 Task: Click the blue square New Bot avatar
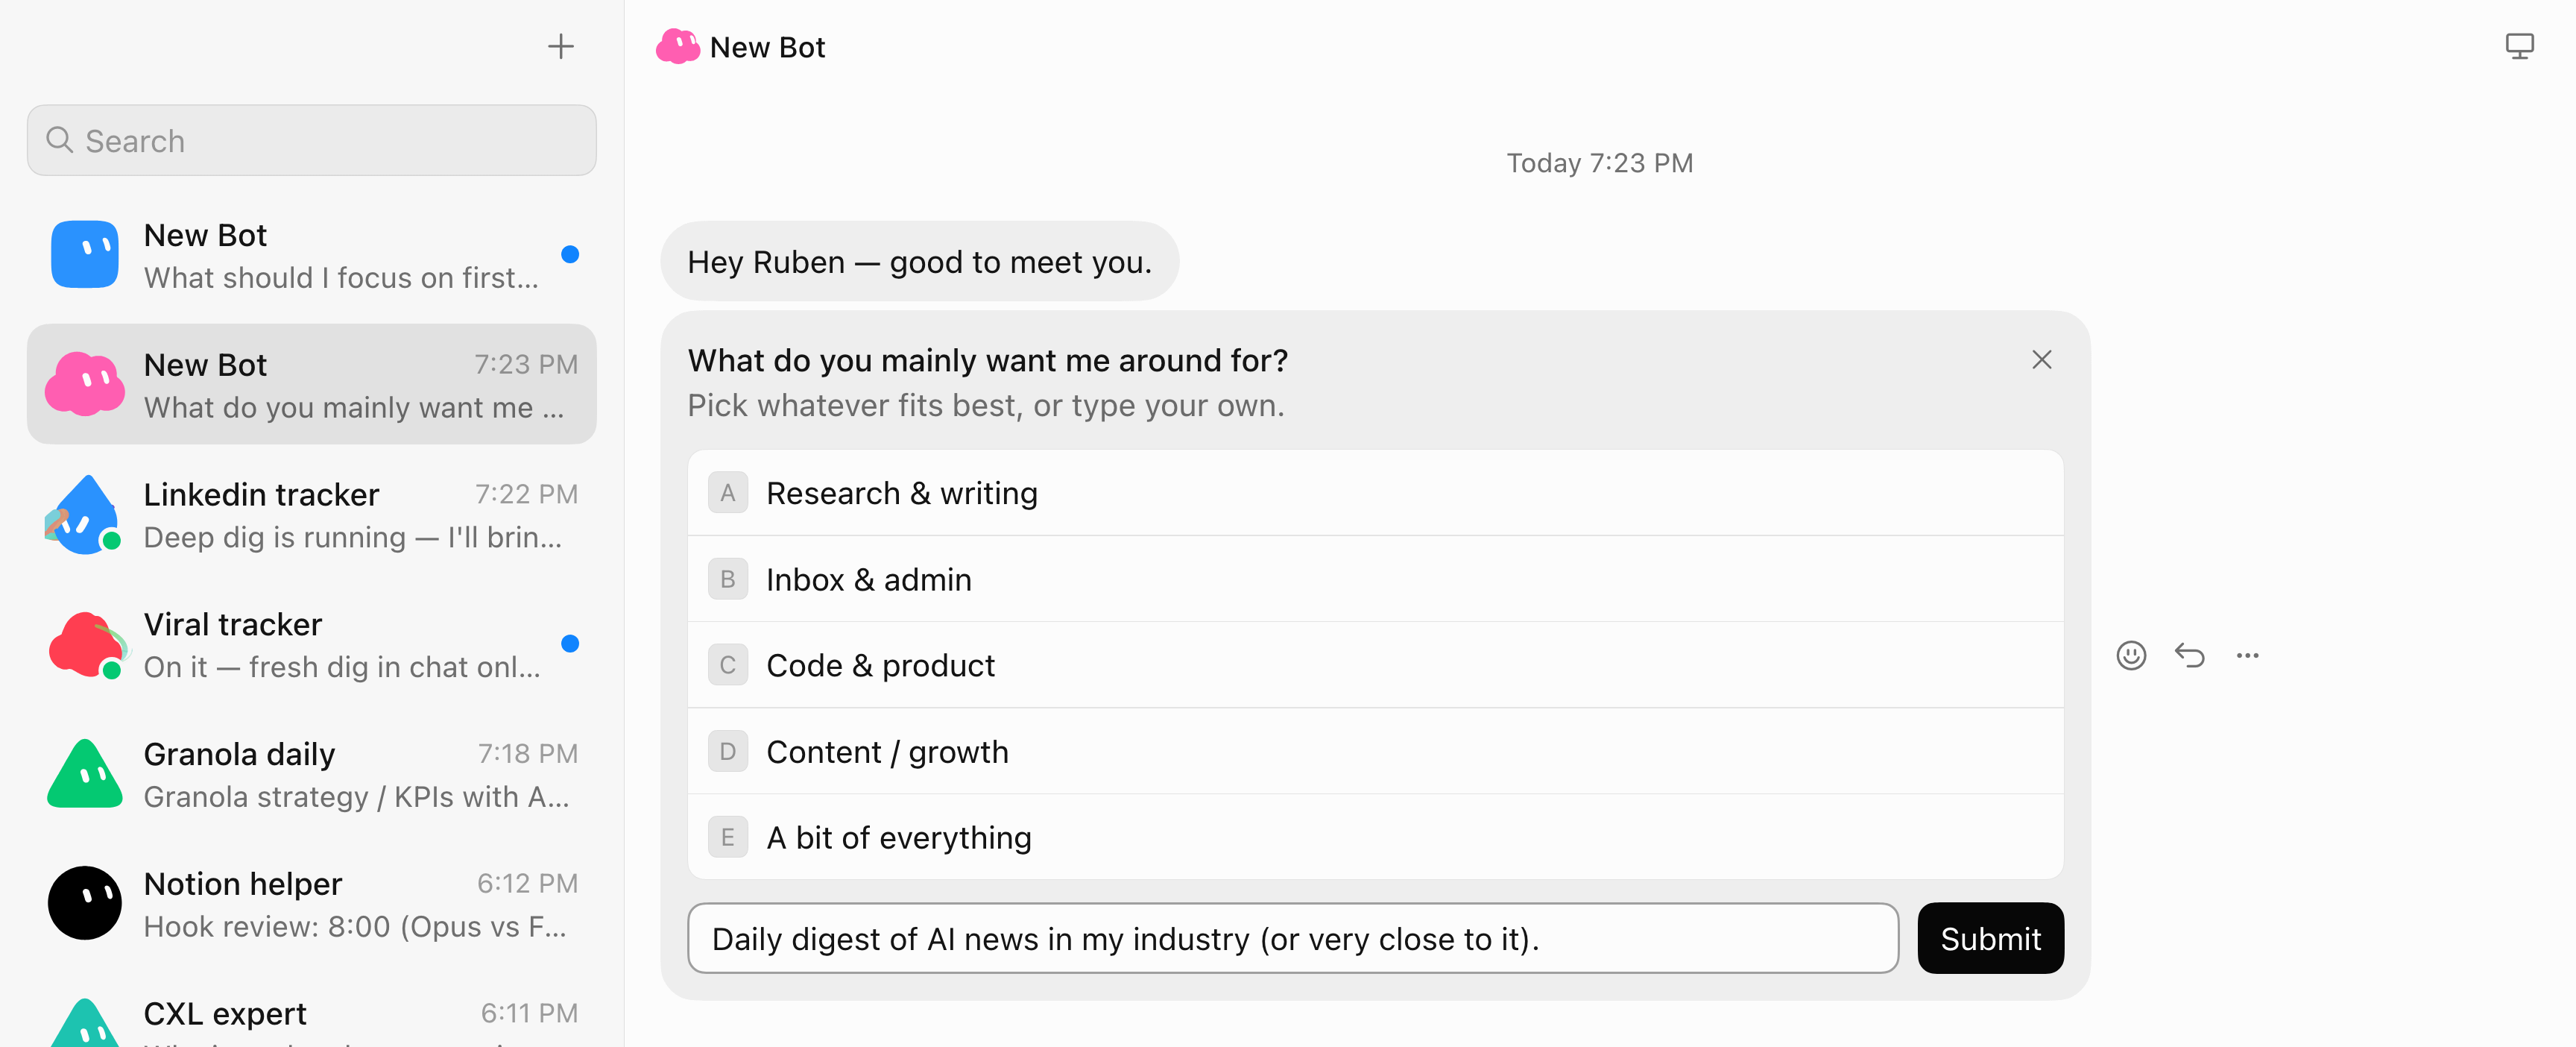(85, 254)
